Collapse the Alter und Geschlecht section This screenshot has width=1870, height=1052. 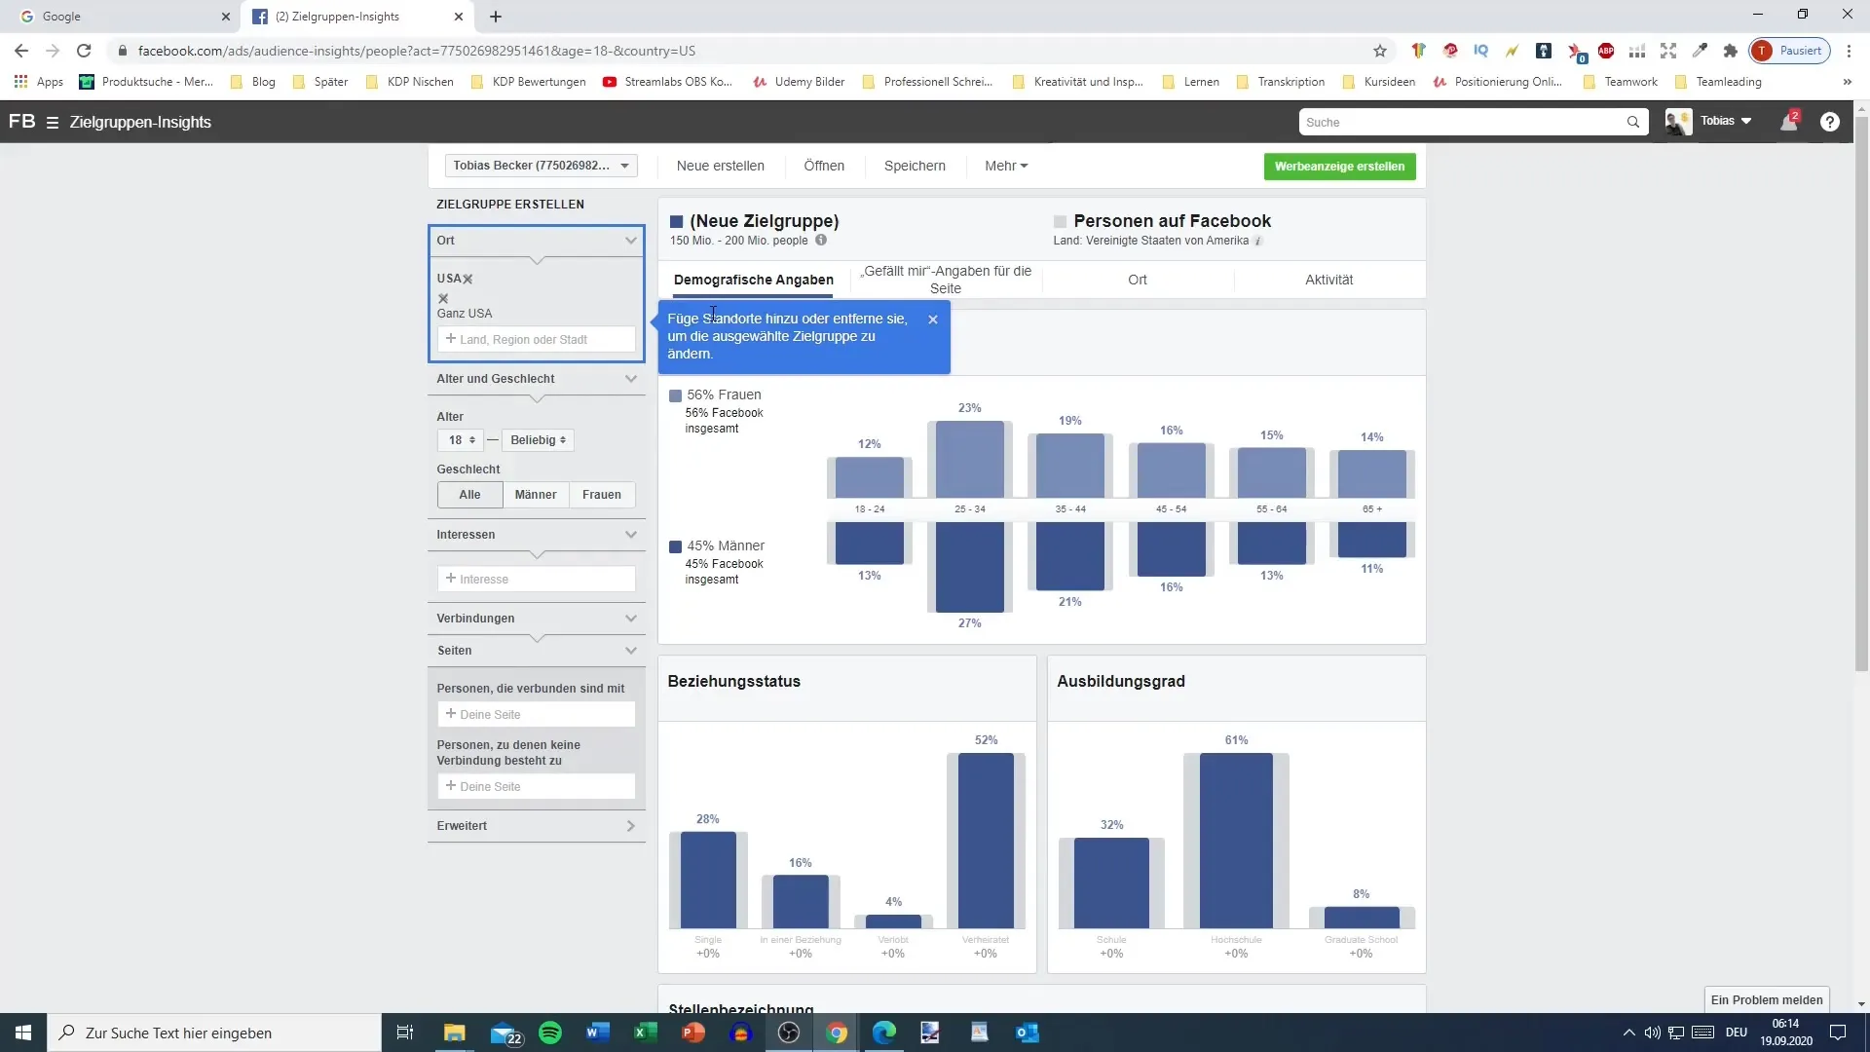pyautogui.click(x=631, y=379)
